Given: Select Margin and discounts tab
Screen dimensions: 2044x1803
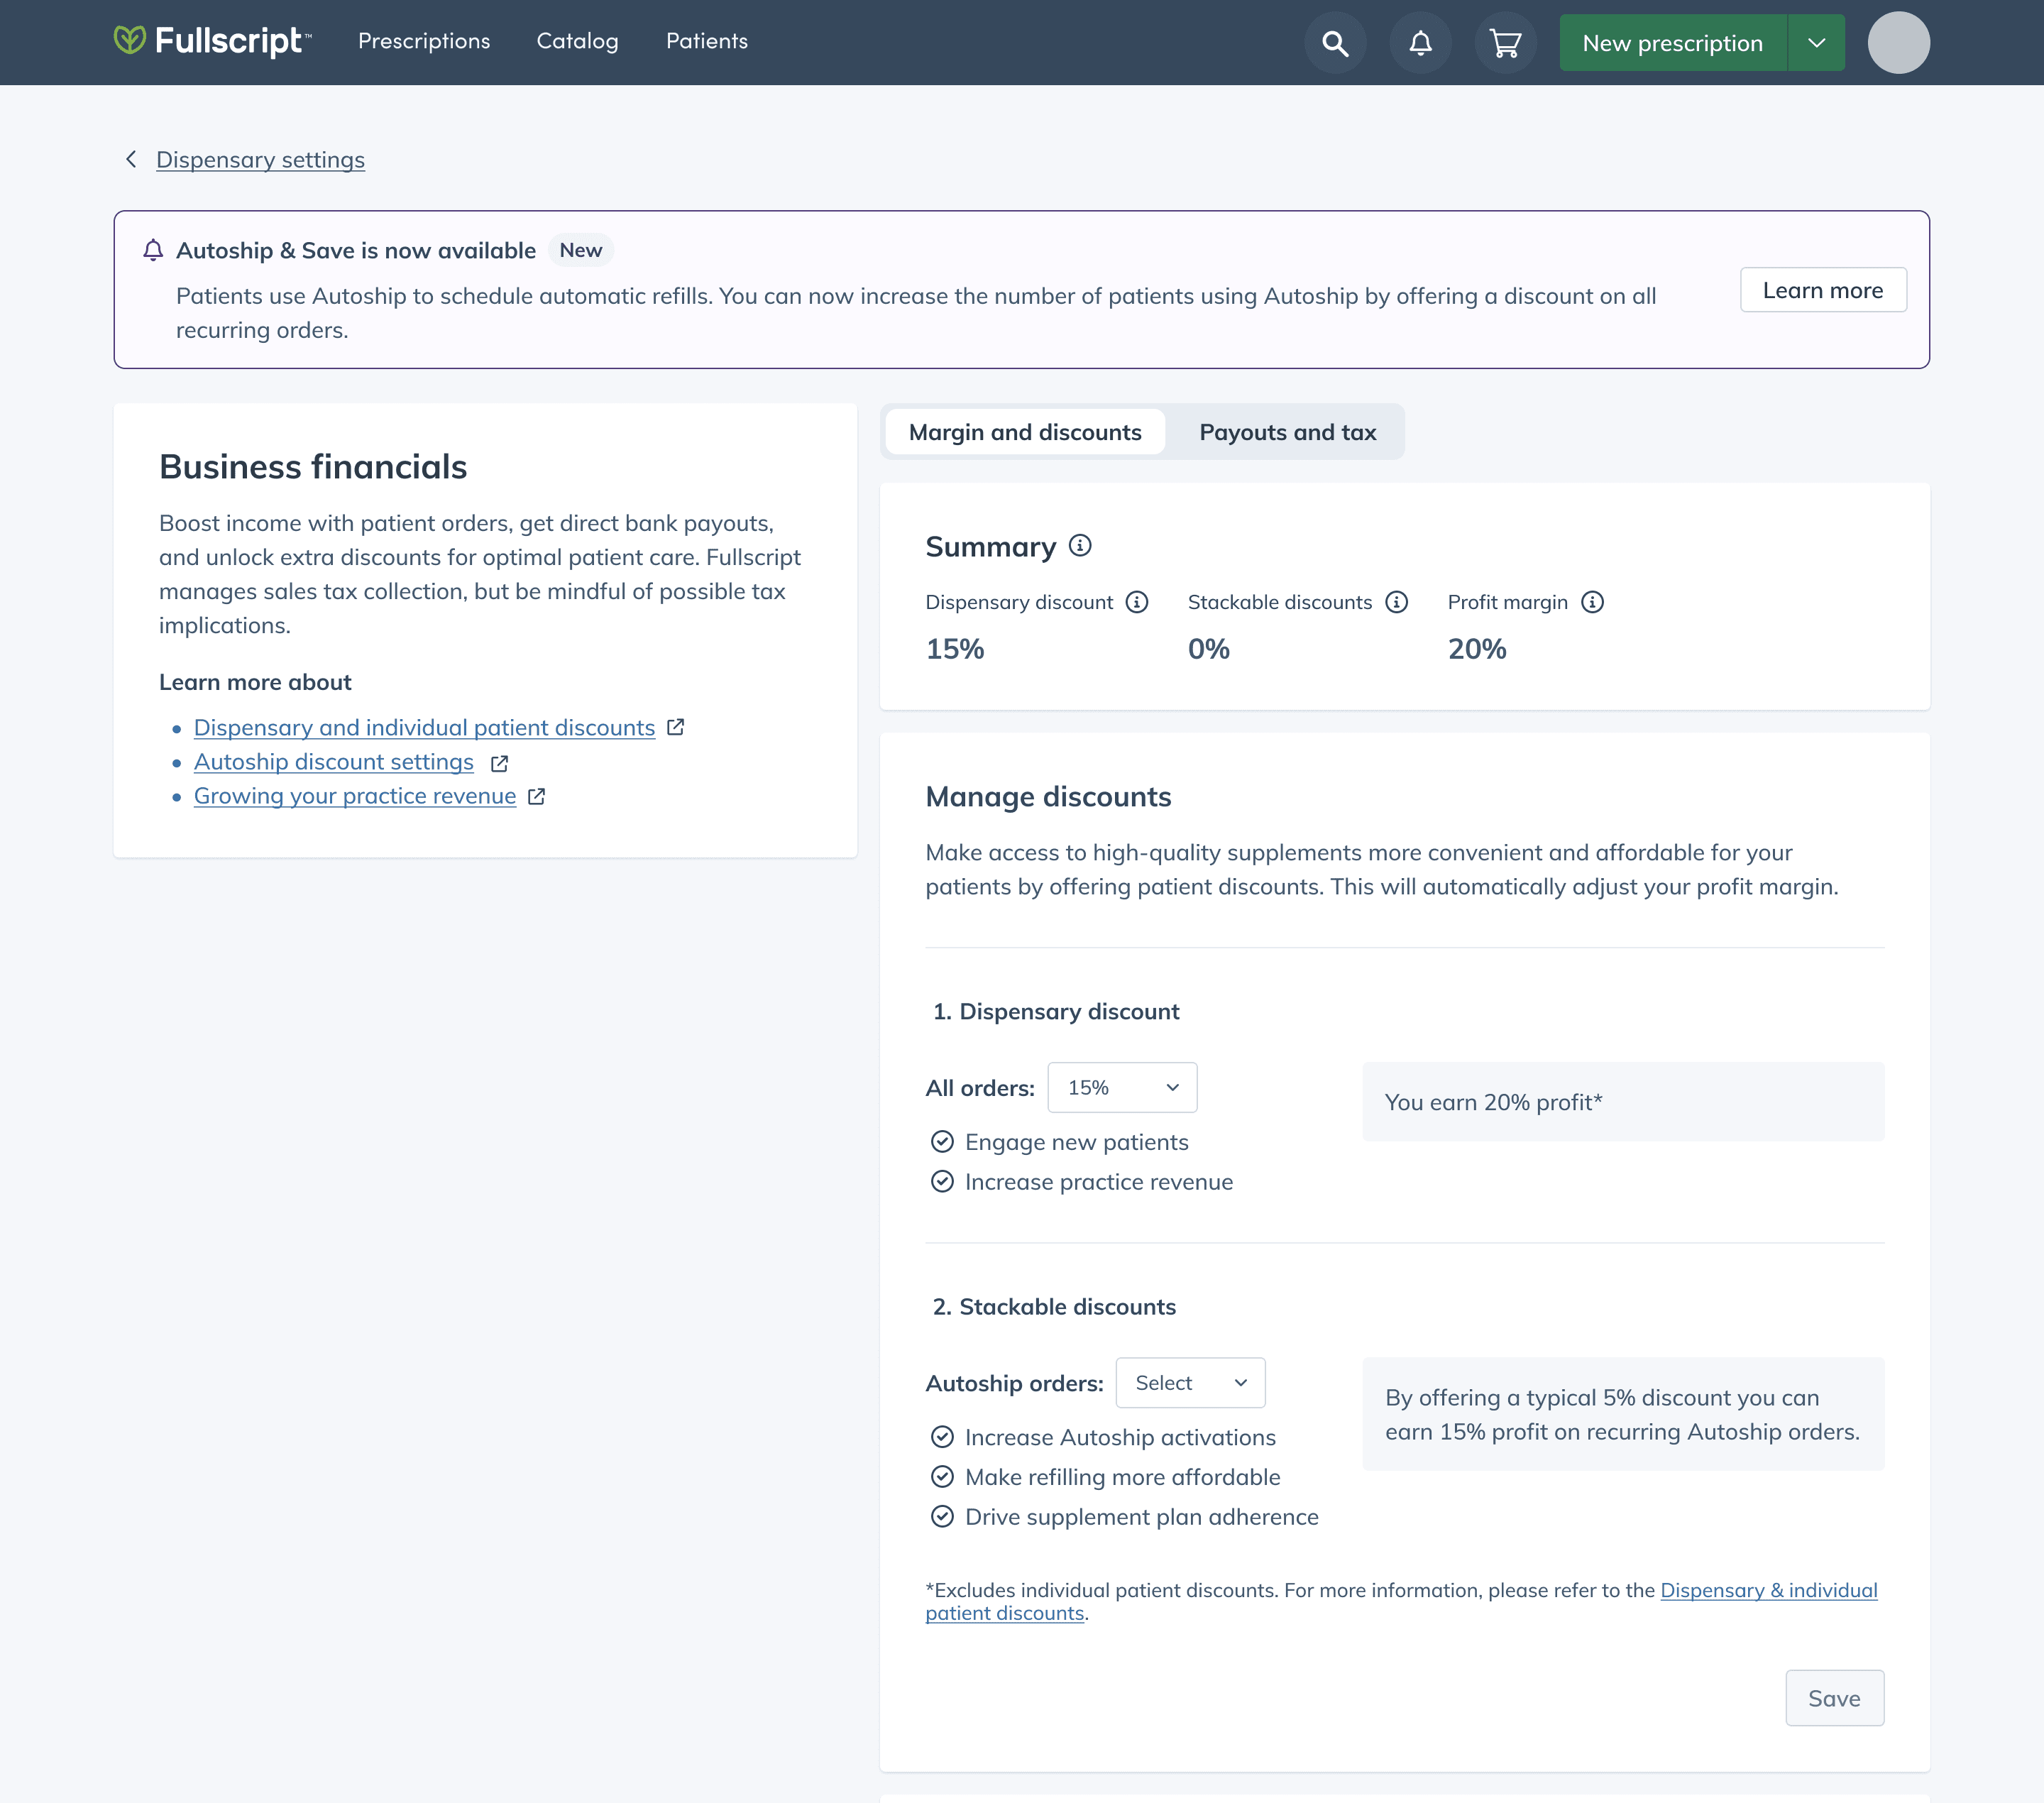Looking at the screenshot, I should tap(1025, 432).
